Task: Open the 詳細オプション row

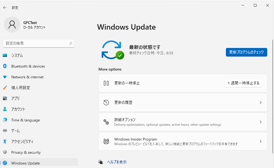Action: tap(183, 122)
